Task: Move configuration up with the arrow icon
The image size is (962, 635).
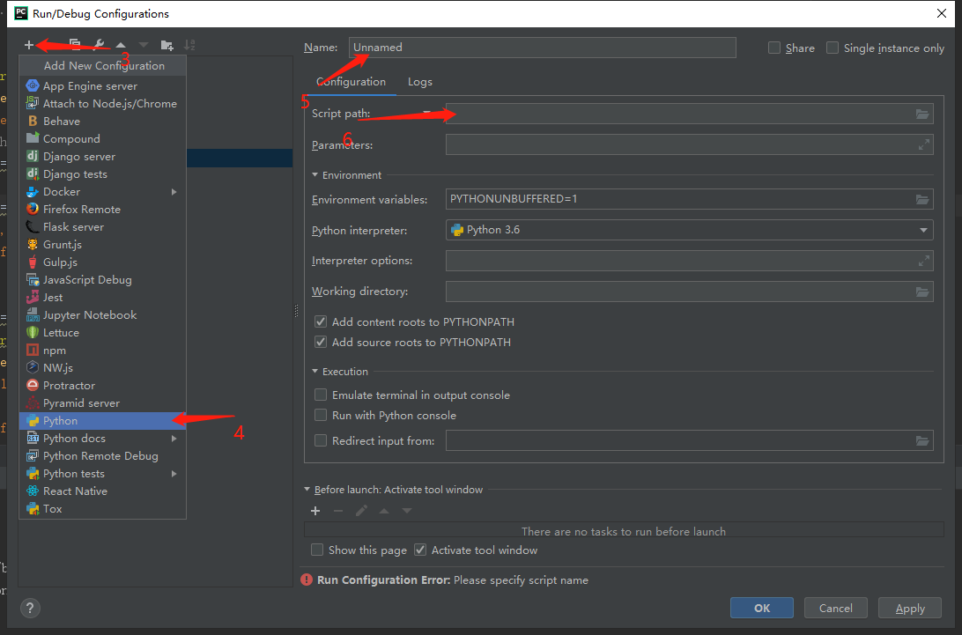Action: [121, 45]
